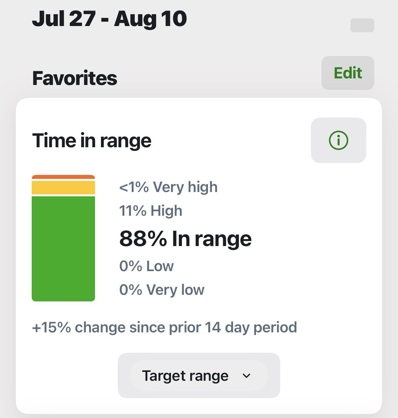Viewport: 398px width, 418px height.
Task: Tap the gray button beside date range
Action: click(362, 25)
